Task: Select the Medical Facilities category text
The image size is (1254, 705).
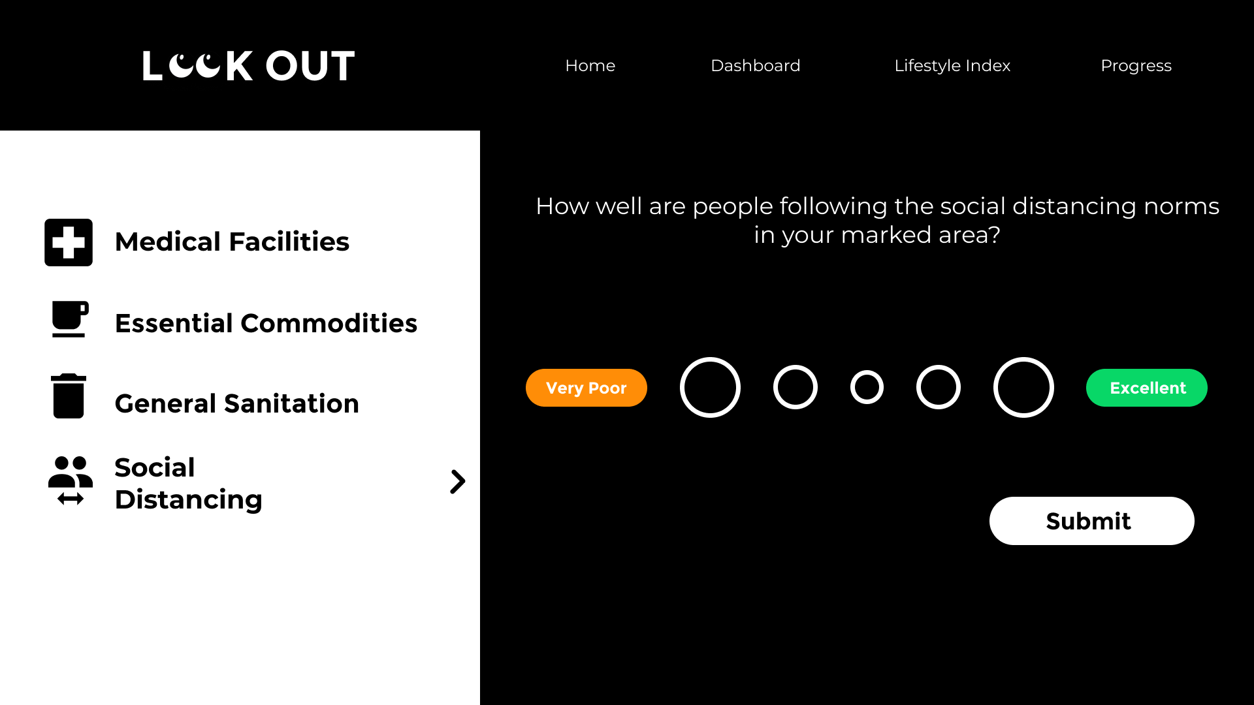Action: point(232,242)
